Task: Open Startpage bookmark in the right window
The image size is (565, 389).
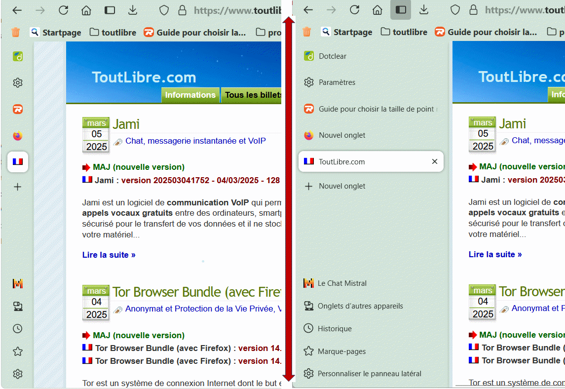Action: click(x=347, y=32)
